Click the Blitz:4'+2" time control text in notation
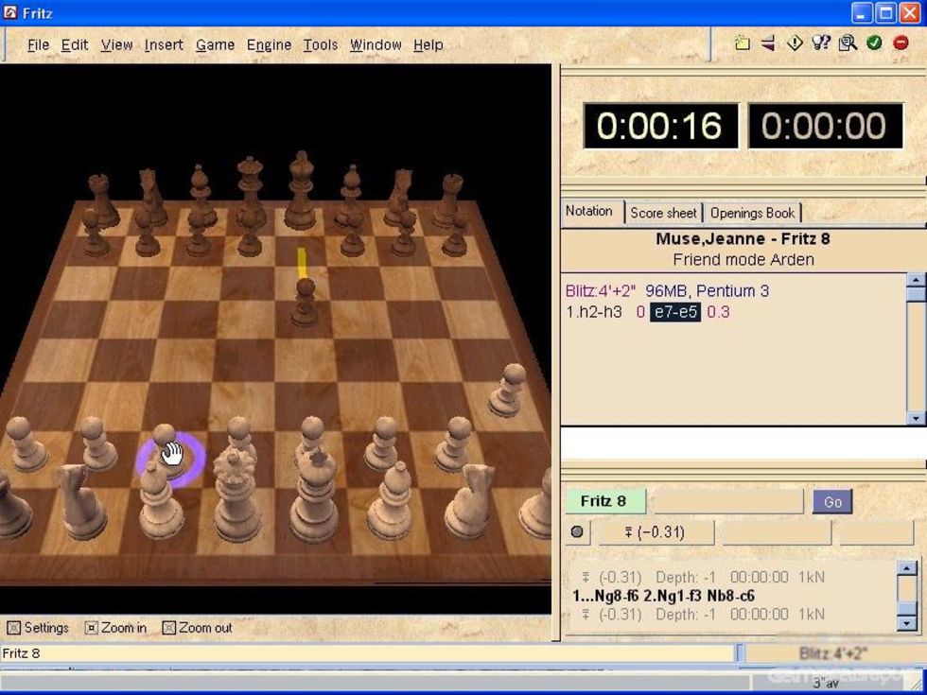927x695 pixels. (x=601, y=291)
